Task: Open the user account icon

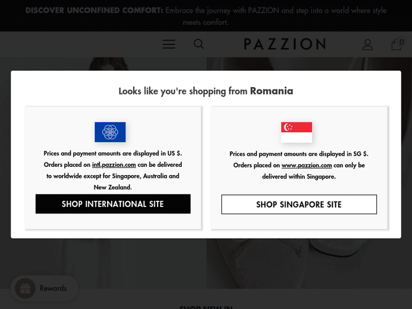Action: [x=368, y=44]
